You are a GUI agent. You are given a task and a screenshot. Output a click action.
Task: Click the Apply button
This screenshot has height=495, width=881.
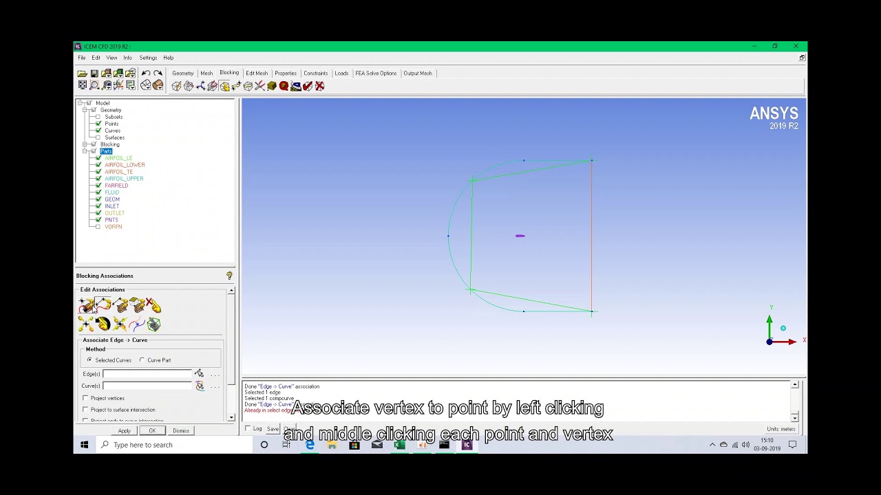[124, 430]
